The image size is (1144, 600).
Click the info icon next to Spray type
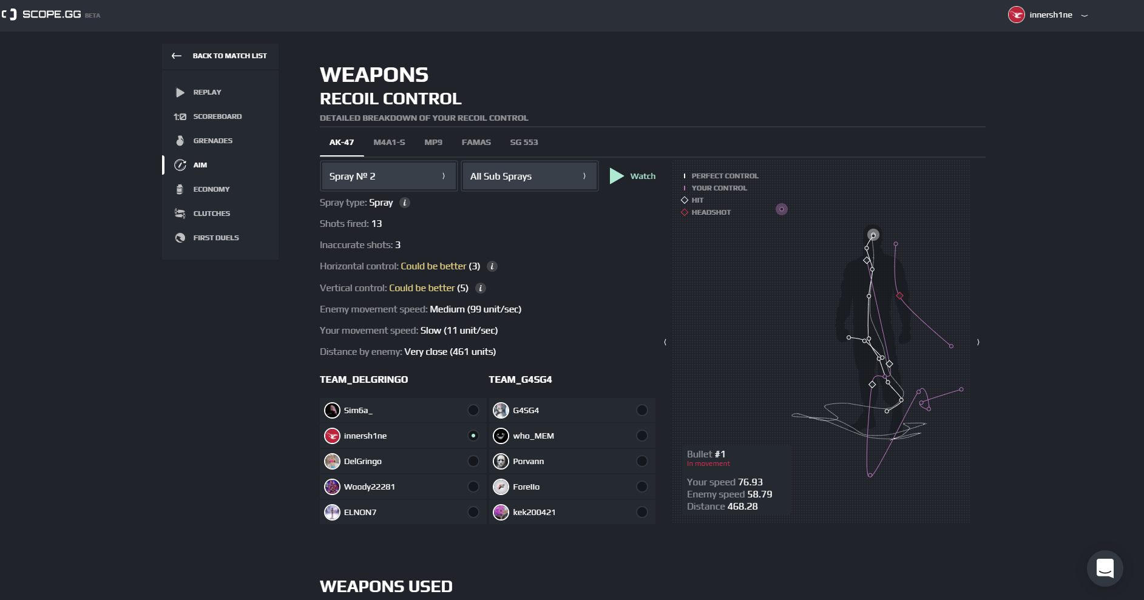[x=405, y=203]
